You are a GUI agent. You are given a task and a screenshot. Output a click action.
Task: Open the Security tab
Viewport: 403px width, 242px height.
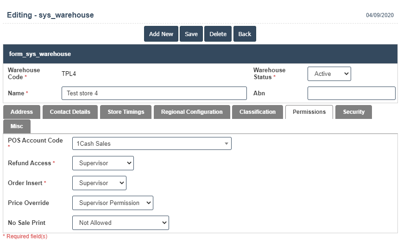coord(353,112)
